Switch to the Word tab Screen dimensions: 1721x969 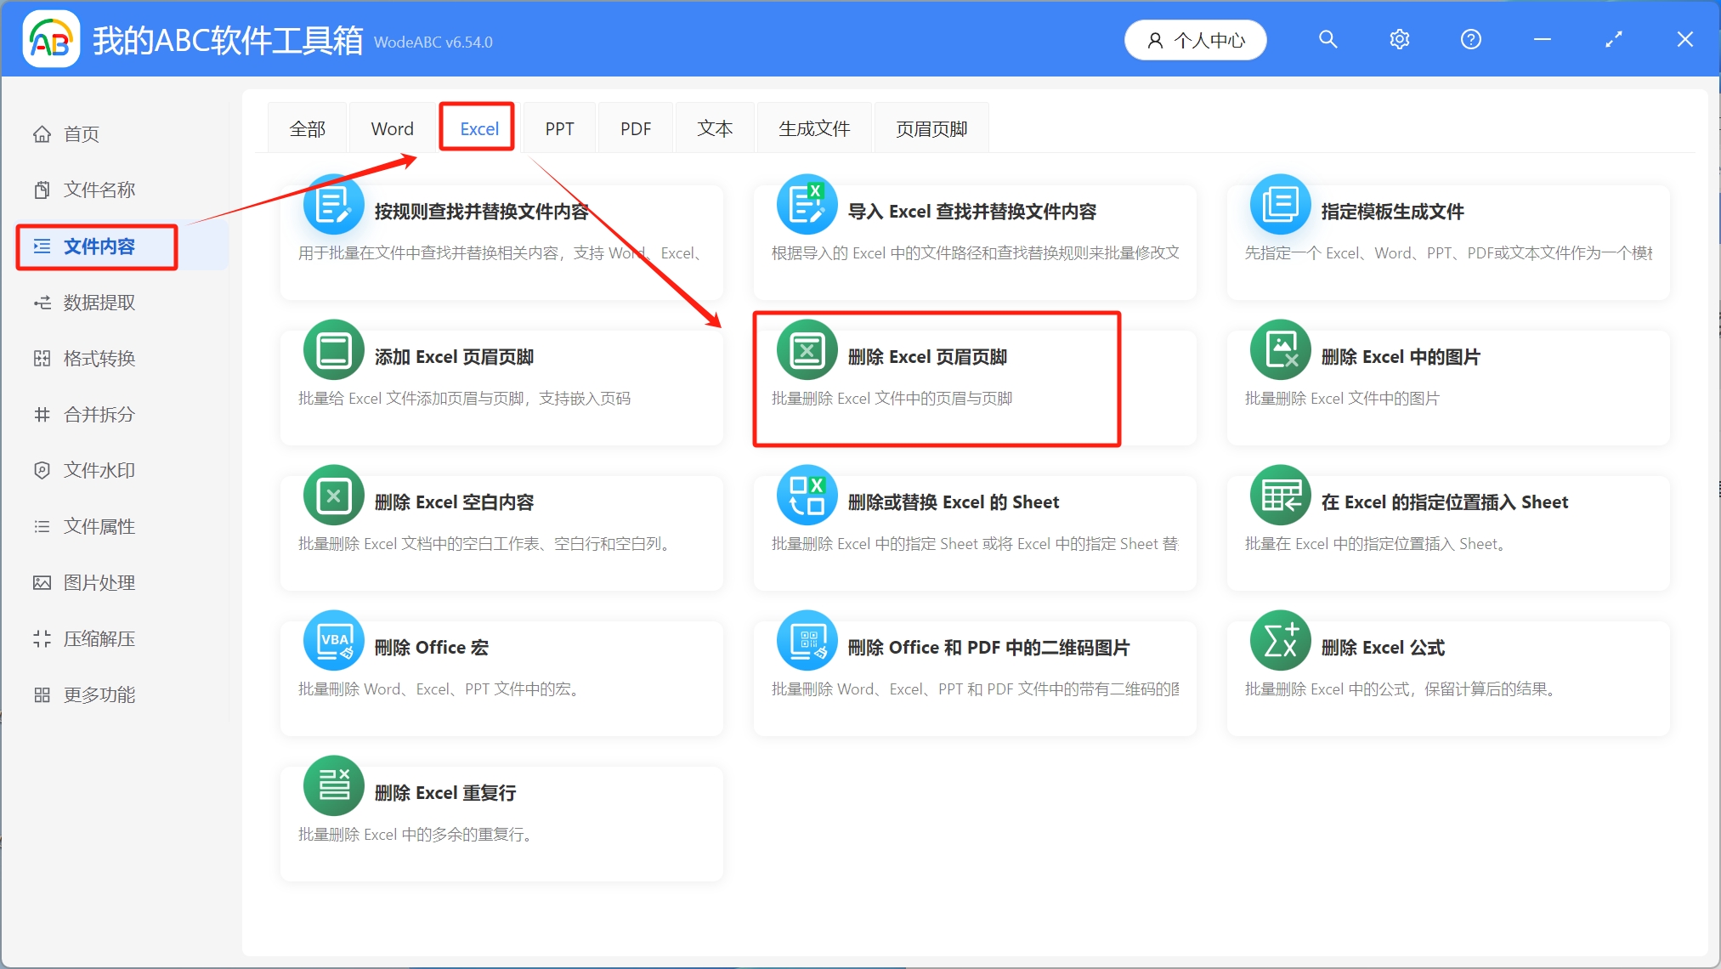pos(391,127)
